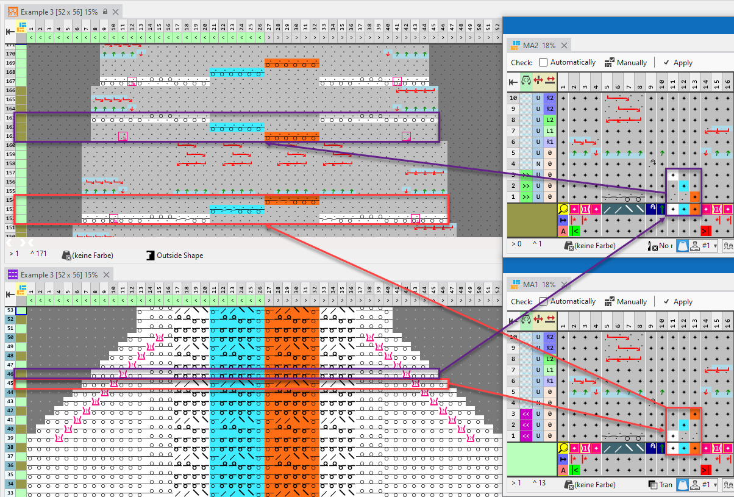Click the magnifier icon in MA2 panel
Viewport: 734px width, 497px height.
563,209
